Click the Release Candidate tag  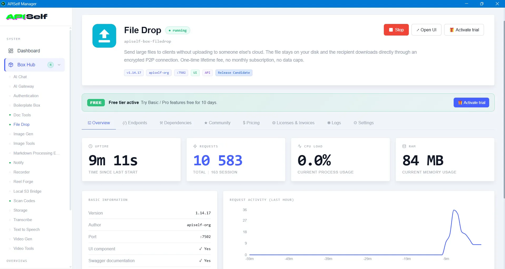pos(234,73)
